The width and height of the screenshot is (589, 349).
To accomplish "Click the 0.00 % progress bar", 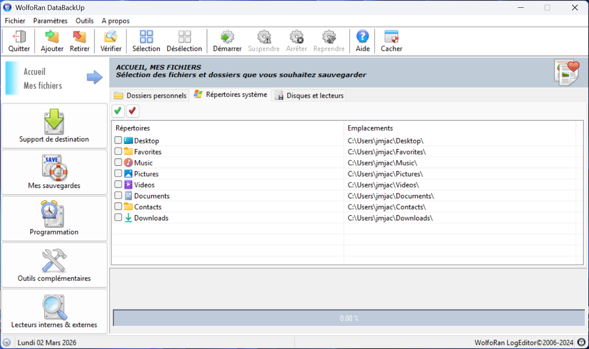I will [x=349, y=318].
